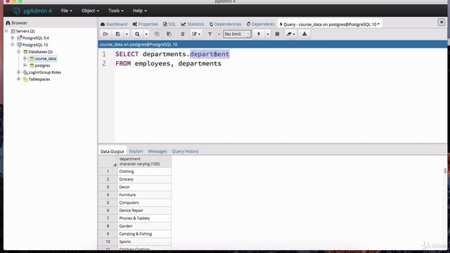Click the Grocery result cell

click(x=145, y=179)
